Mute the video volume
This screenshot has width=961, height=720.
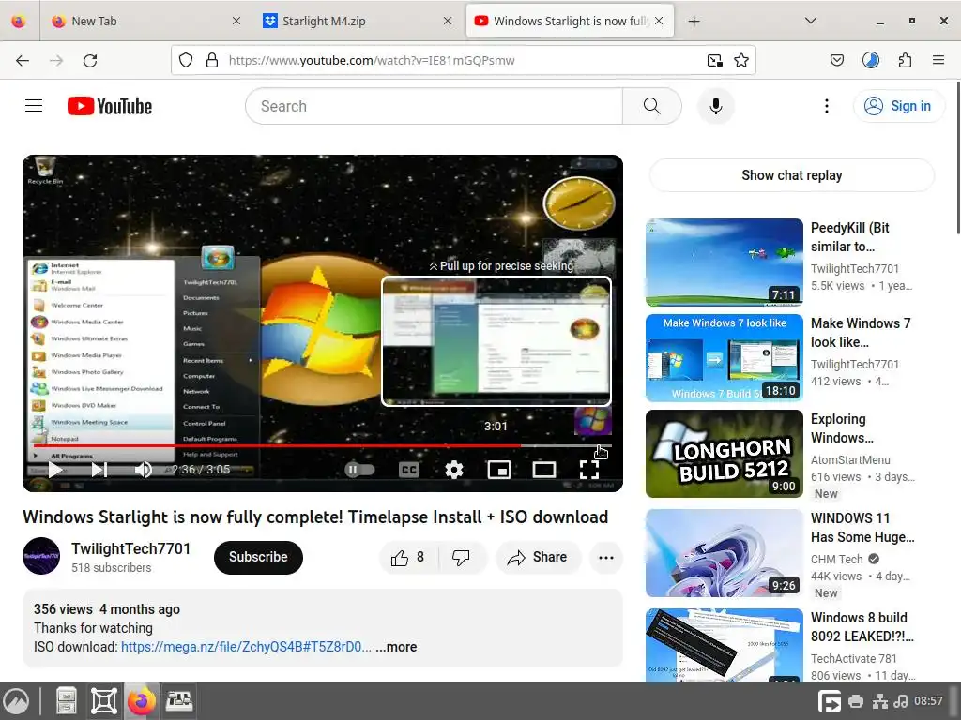point(143,470)
